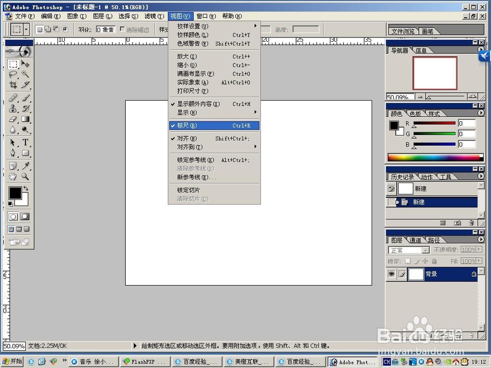Viewport: 491px width, 368px height.
Task: Open the 滤镜 menu
Action: click(x=154, y=16)
